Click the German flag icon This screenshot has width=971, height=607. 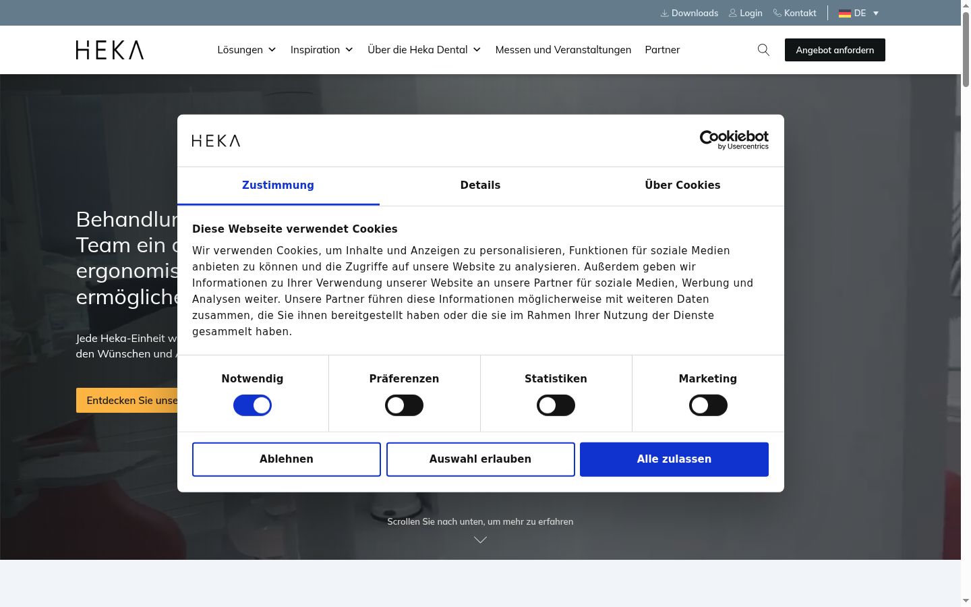(x=844, y=13)
